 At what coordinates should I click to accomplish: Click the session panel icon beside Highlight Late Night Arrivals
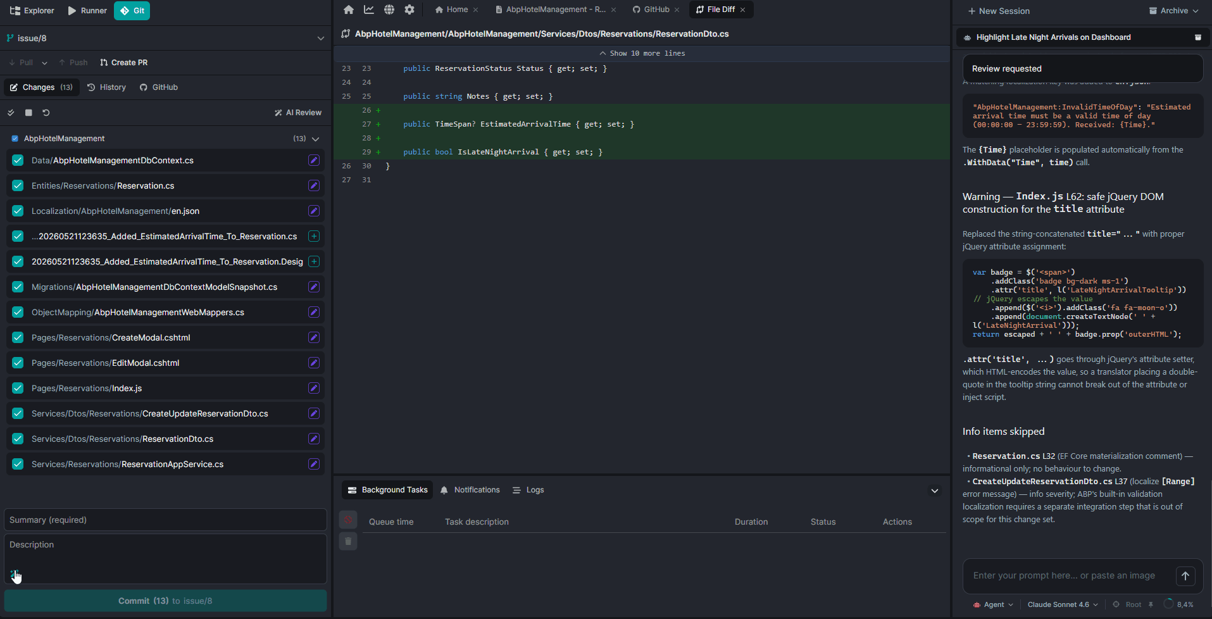[1198, 37]
